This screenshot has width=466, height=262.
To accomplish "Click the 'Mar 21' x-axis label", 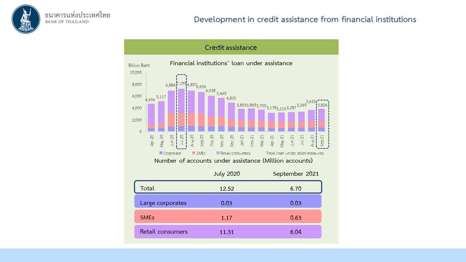I will pos(261,140).
